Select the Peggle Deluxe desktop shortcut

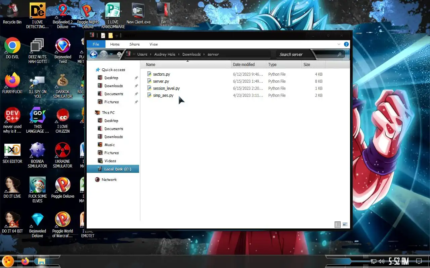pos(63,187)
